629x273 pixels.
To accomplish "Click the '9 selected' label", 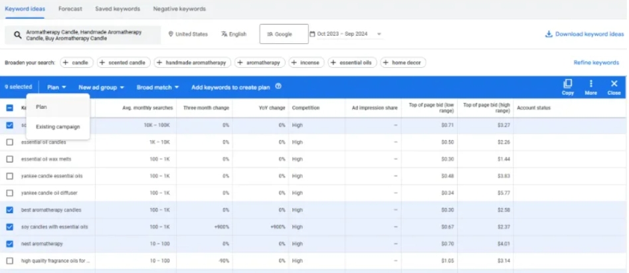I will pos(18,87).
